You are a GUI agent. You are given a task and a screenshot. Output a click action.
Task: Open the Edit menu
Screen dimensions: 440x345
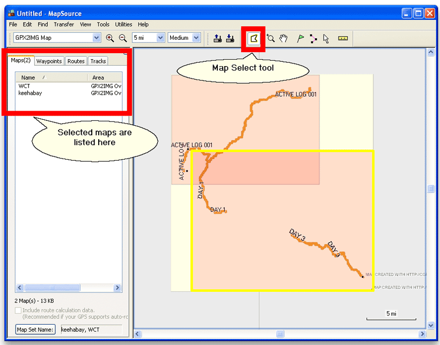27,24
